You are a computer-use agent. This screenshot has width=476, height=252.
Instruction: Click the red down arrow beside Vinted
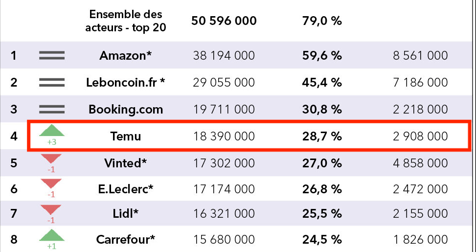(x=51, y=159)
